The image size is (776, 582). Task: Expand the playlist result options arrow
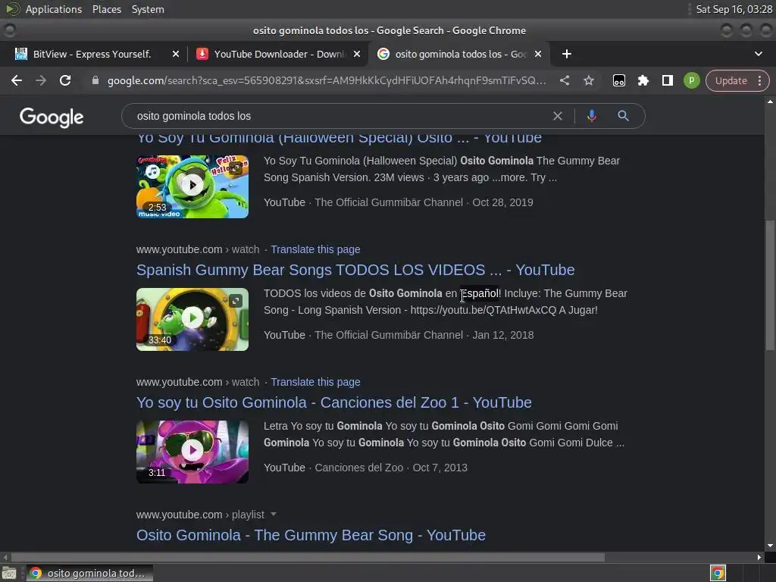273,515
